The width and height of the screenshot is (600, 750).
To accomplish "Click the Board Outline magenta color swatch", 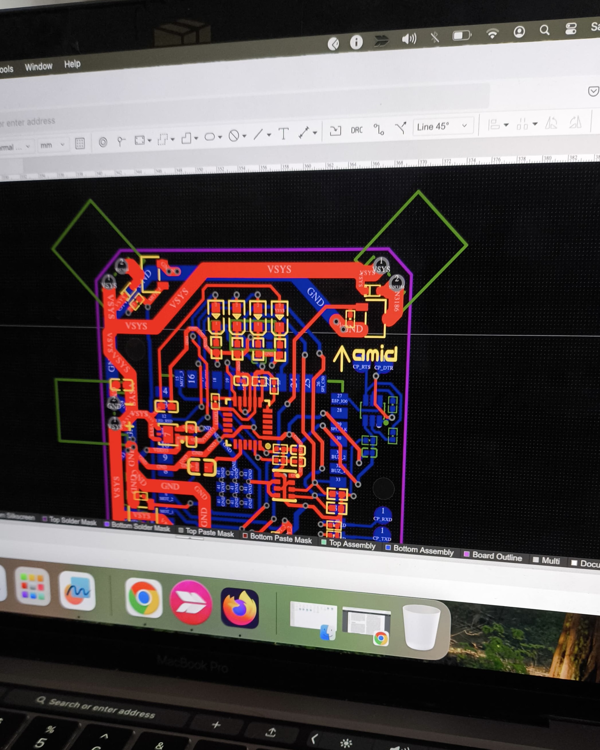I will [467, 554].
